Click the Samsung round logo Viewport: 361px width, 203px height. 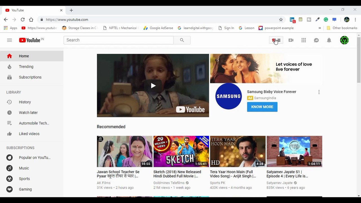(228, 96)
